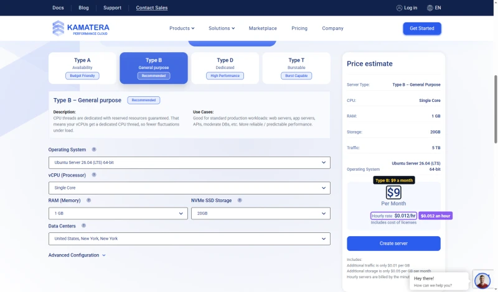The width and height of the screenshot is (498, 292).
Task: Open the vCPU Single Core dropdown
Action: point(189,188)
